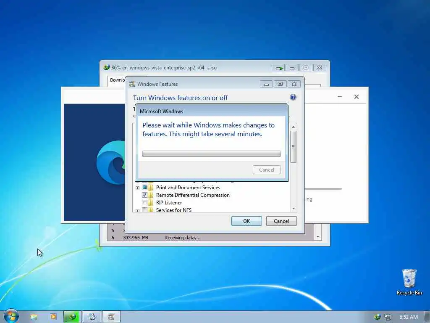This screenshot has width=430, height=323.
Task: Click Cancel in the Microsoft Windows progress dialog
Action: coord(267,170)
